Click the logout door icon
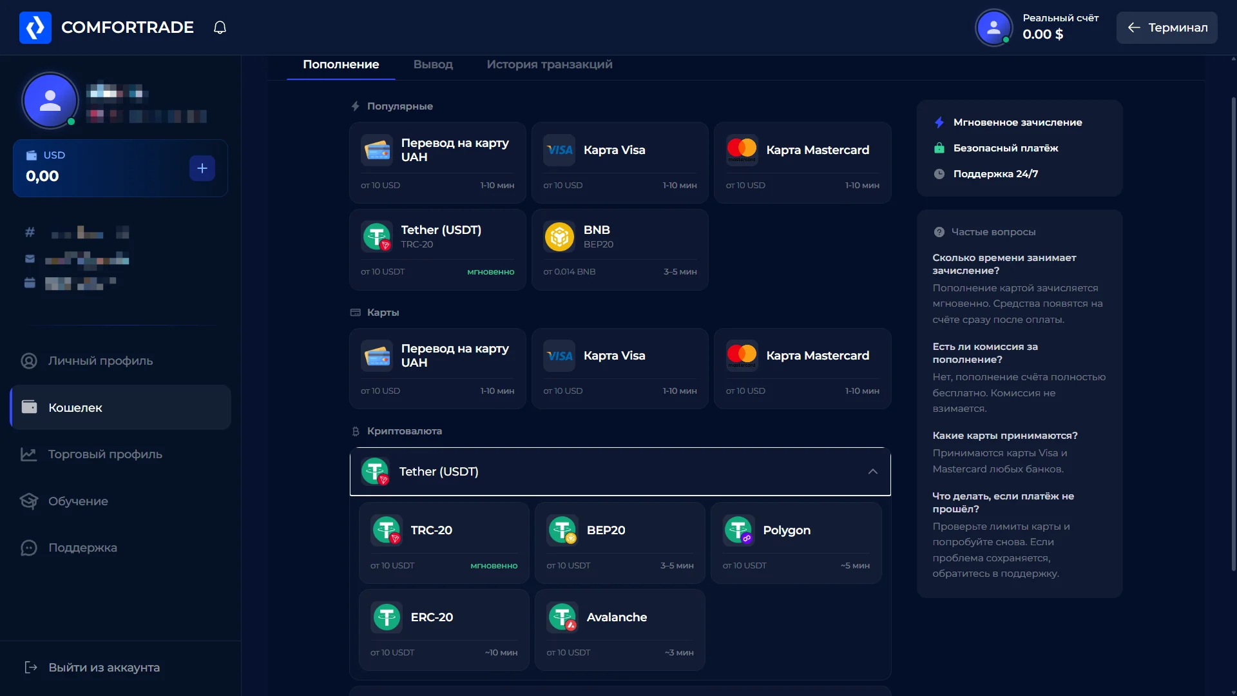This screenshot has height=696, width=1237. click(x=30, y=667)
